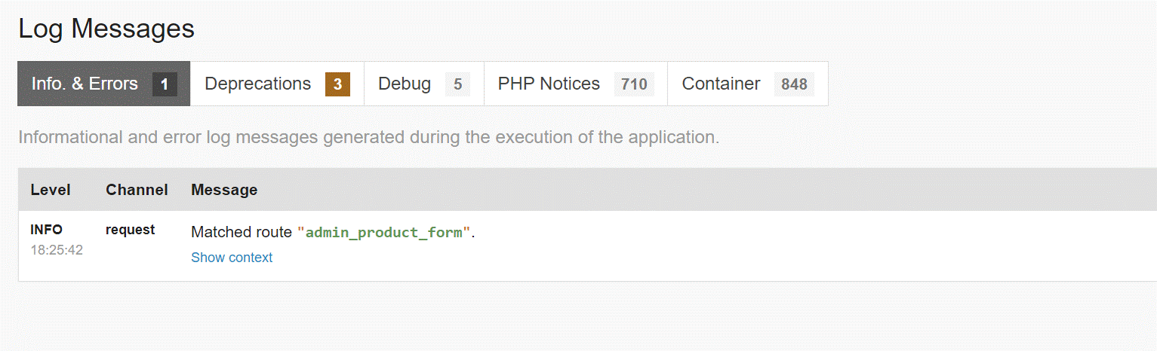Viewport: 1157px width, 351px height.
Task: Click the Level column header
Action: [x=51, y=190]
